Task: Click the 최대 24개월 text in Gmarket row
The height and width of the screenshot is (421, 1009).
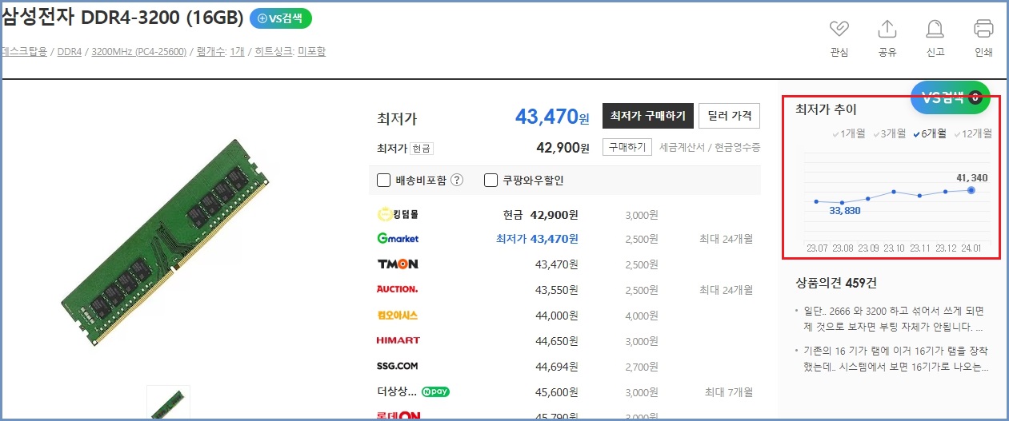Action: (726, 239)
